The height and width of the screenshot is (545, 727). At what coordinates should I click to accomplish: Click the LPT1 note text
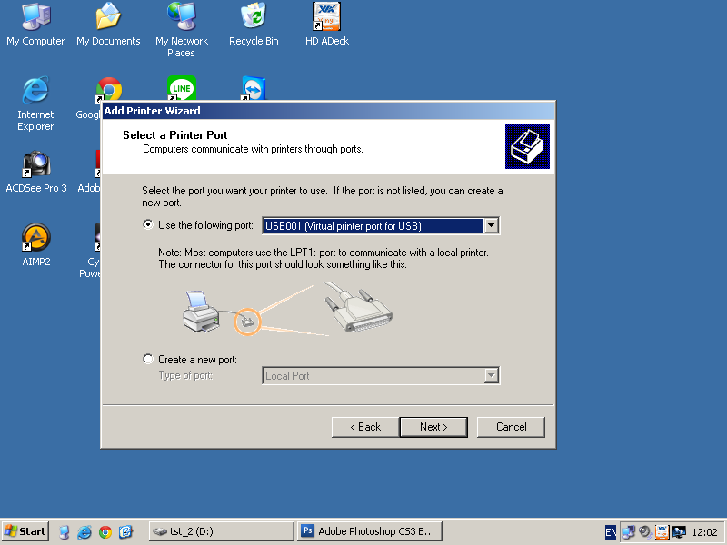(x=324, y=259)
